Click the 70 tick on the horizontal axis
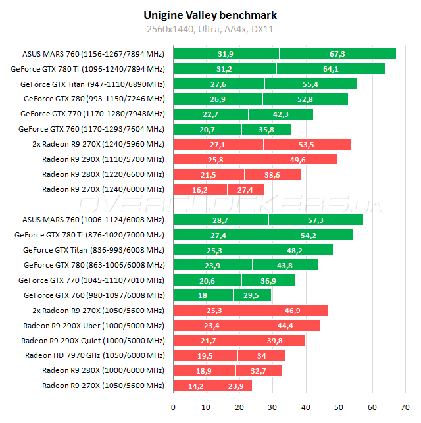The width and height of the screenshot is (421, 423). coord(405,407)
